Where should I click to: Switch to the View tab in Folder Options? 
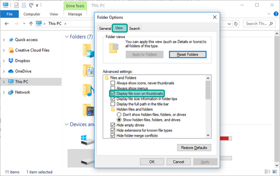tap(119, 28)
